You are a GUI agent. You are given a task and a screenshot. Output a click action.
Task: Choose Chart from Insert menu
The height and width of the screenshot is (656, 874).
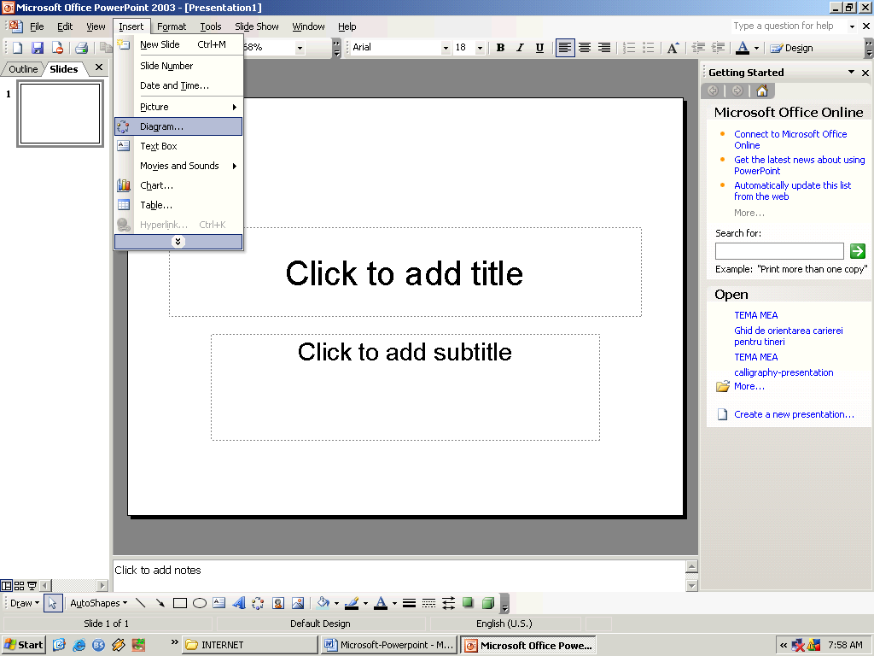(178, 185)
